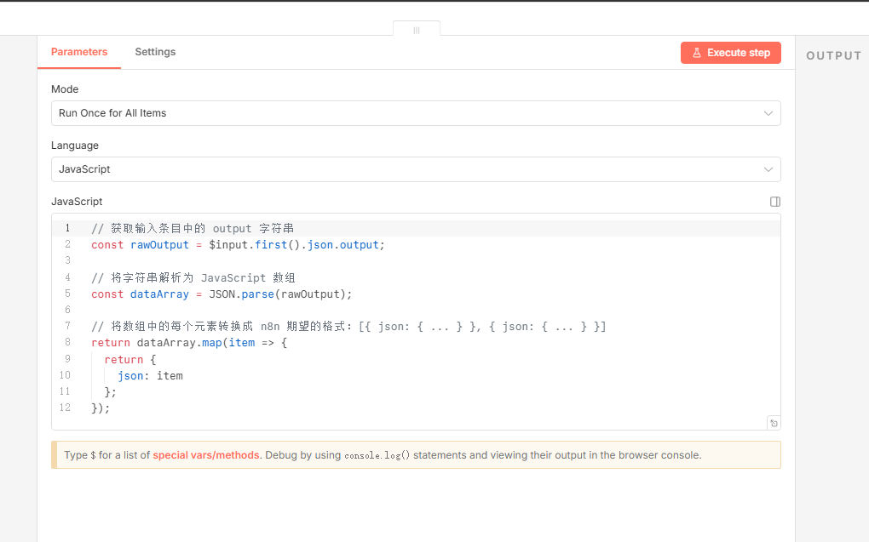
Task: Open the Language dropdown chevron
Action: coord(768,169)
